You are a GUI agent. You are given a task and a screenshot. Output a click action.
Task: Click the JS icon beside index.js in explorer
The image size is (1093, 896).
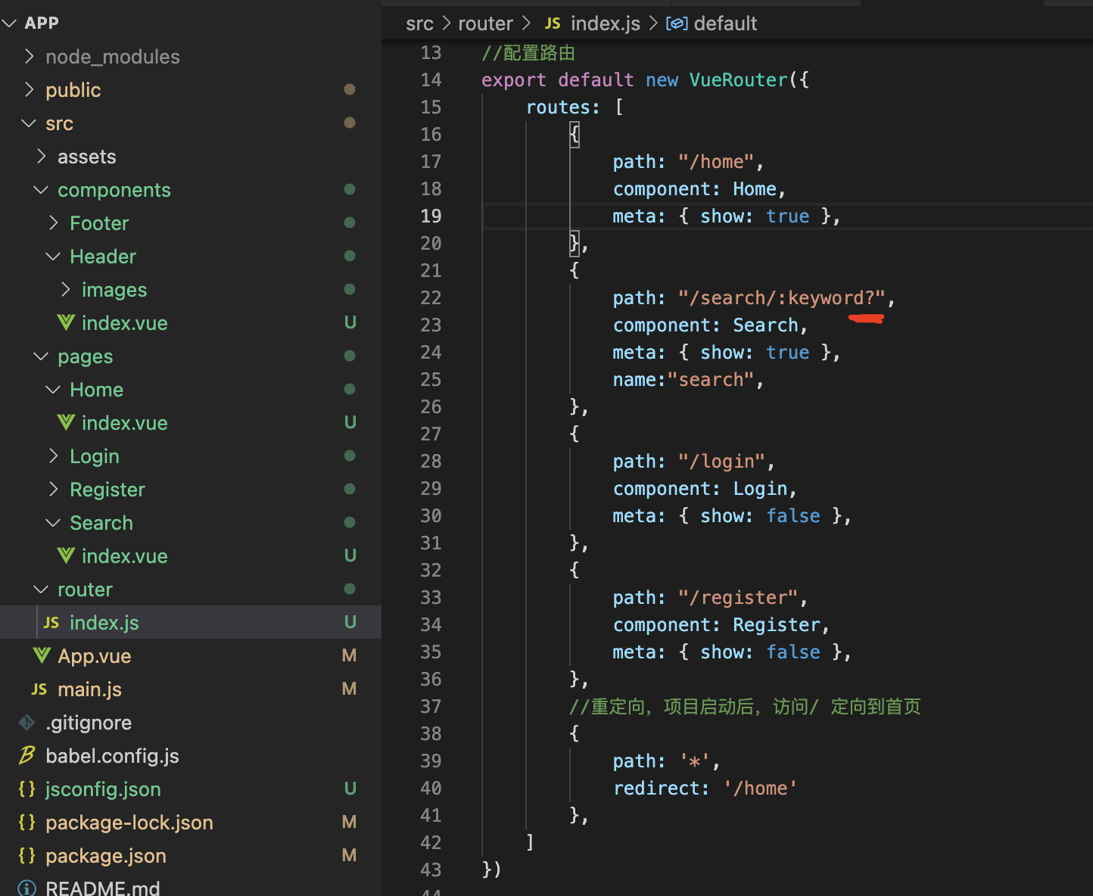point(51,622)
